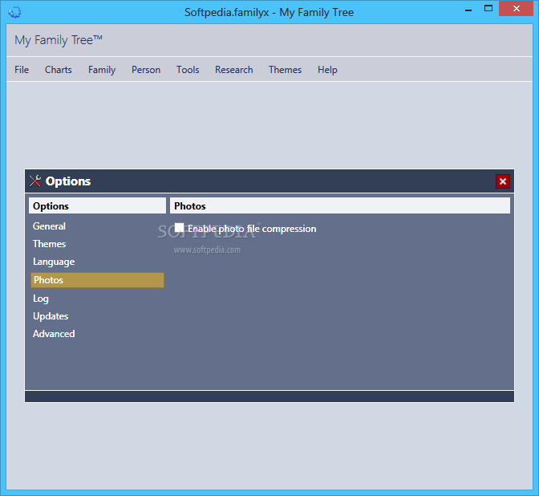Click the My Family Tree app icon

coord(14,12)
